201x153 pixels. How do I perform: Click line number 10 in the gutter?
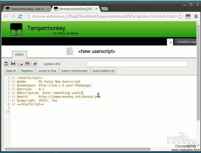click(x=8, y=112)
